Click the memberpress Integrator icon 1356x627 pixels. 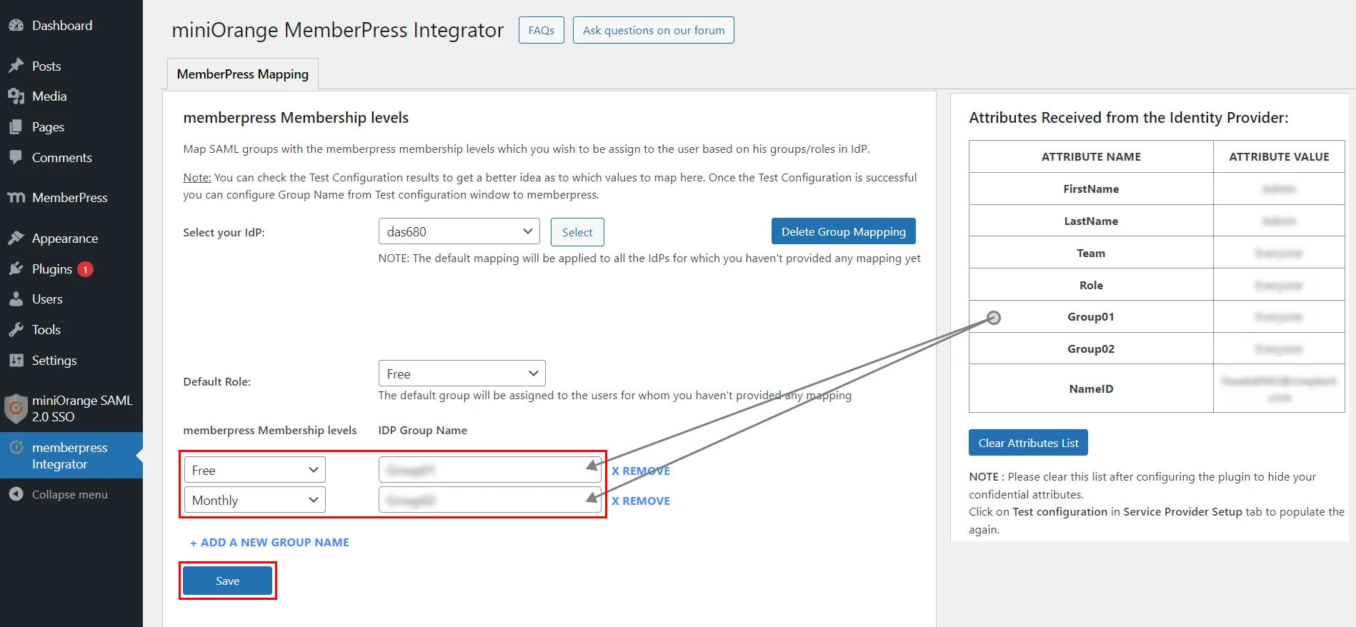tap(16, 447)
